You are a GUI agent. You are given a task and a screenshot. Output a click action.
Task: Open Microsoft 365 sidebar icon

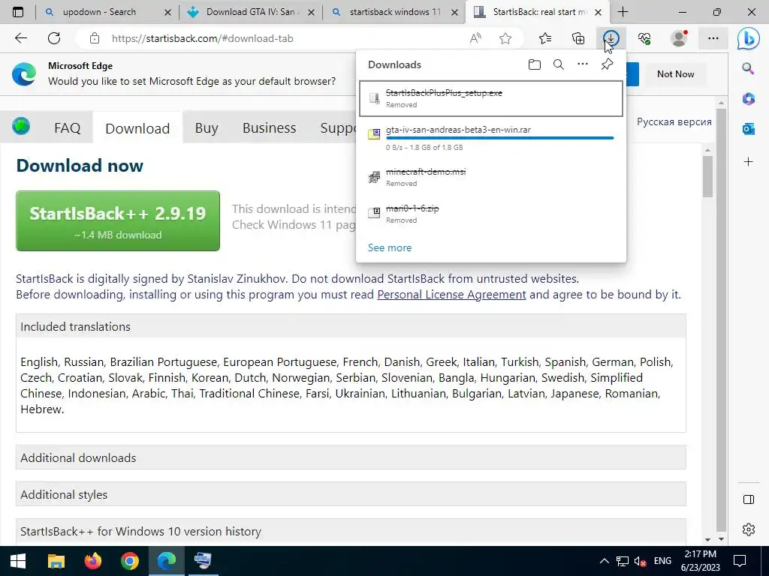(749, 98)
